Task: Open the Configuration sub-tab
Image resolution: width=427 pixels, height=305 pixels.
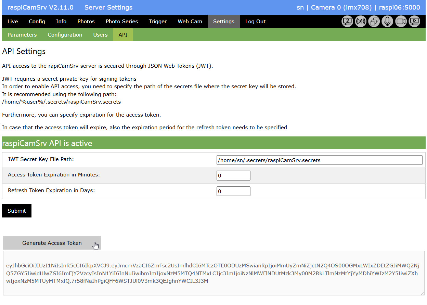Action: (x=65, y=35)
